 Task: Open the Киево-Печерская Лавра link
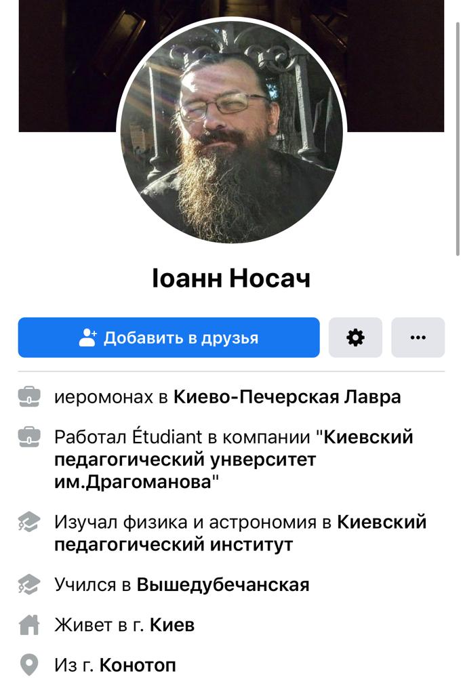click(287, 397)
